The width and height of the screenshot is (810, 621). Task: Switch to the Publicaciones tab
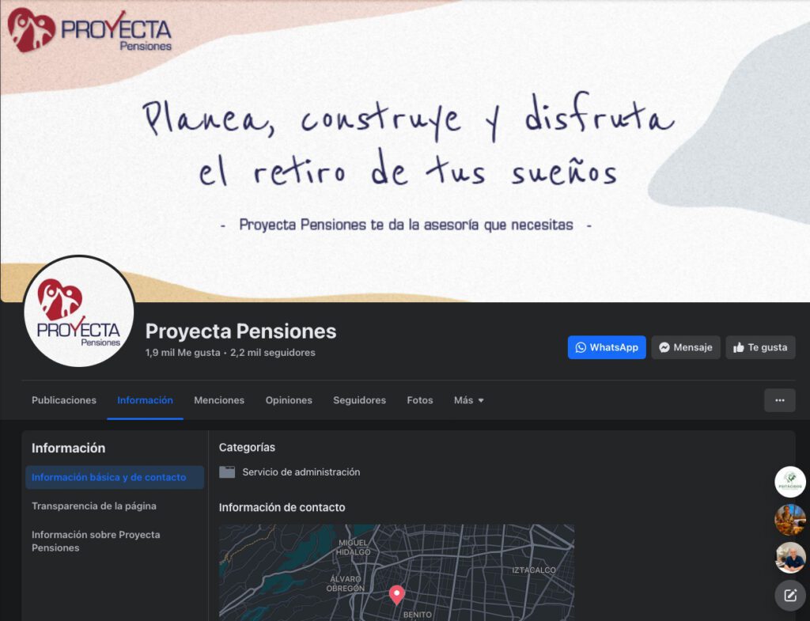click(x=64, y=400)
